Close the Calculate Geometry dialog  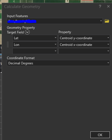click(108, 6)
